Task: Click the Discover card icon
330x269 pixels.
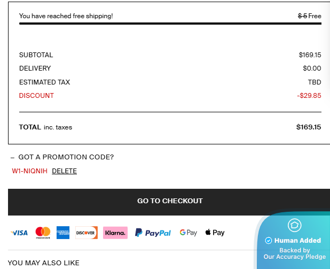Action: [x=87, y=233]
